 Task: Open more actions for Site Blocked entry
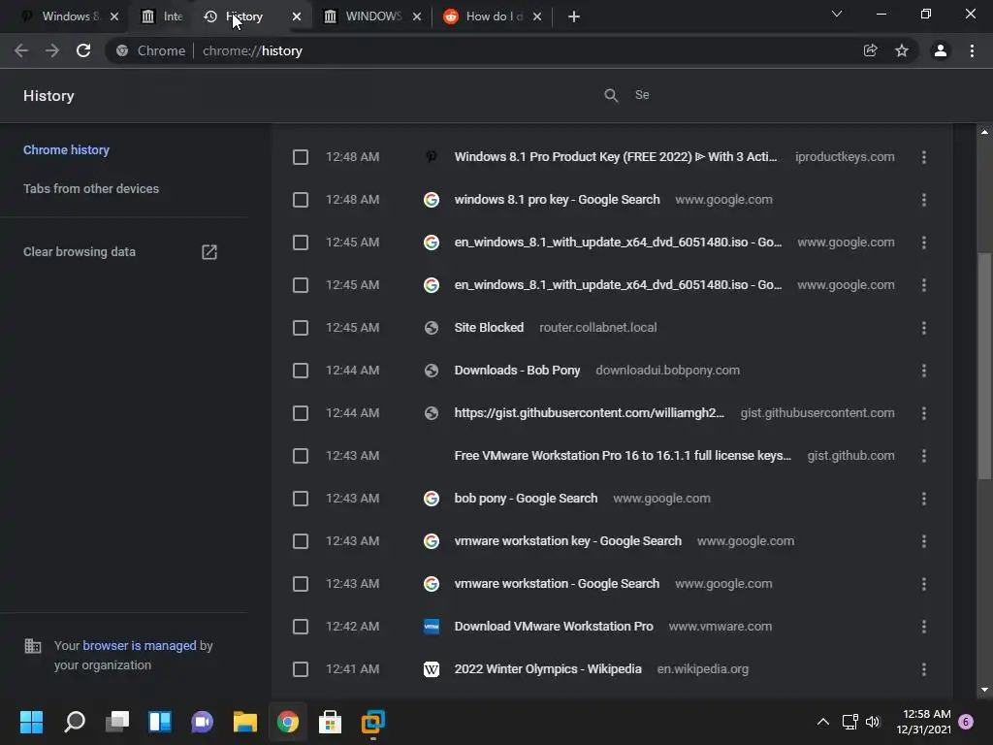pyautogui.click(x=924, y=328)
